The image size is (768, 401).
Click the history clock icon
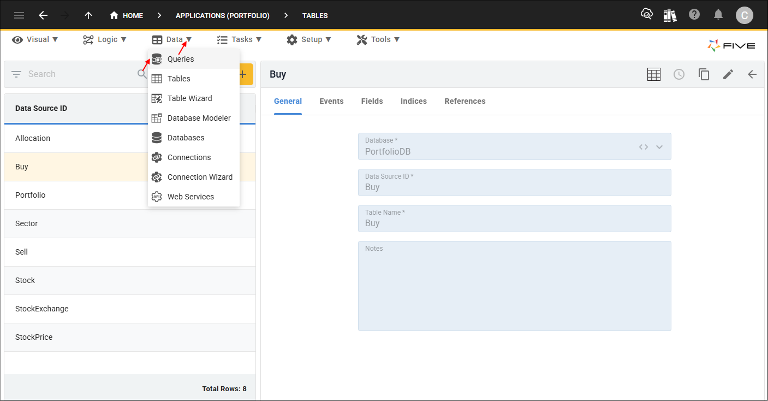coord(679,74)
